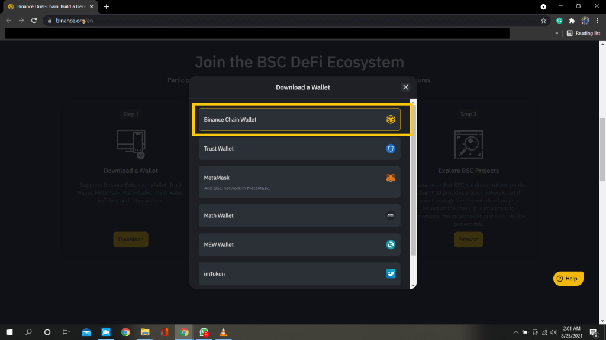The image size is (606, 340).
Task: Reload the binance.org page
Action: click(x=35, y=21)
